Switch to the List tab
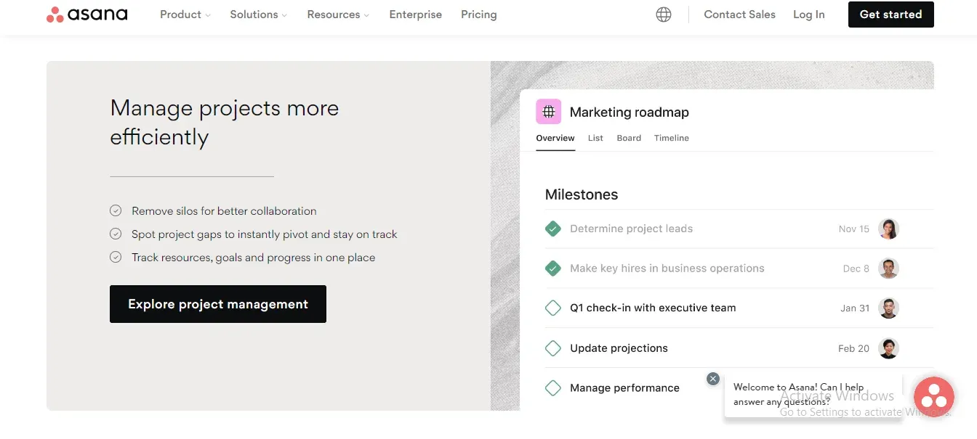Image resolution: width=977 pixels, height=439 pixels. tap(595, 138)
